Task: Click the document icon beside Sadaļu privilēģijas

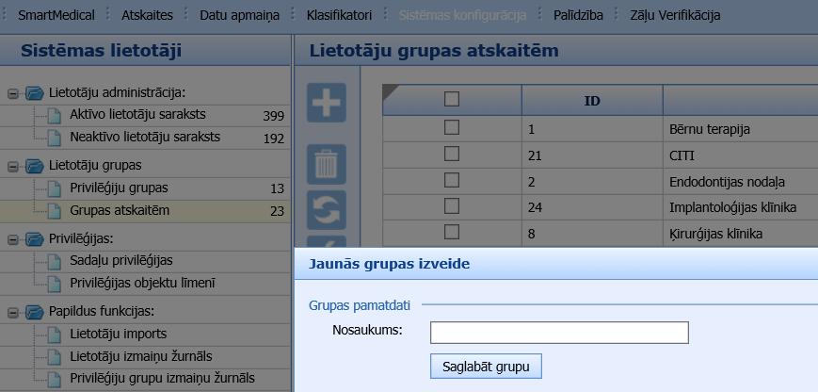Action: coord(56,260)
